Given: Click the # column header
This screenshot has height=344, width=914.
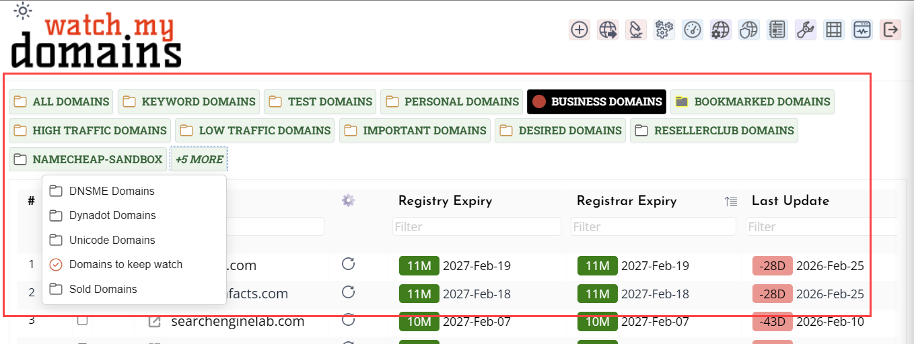Looking at the screenshot, I should pos(31,201).
